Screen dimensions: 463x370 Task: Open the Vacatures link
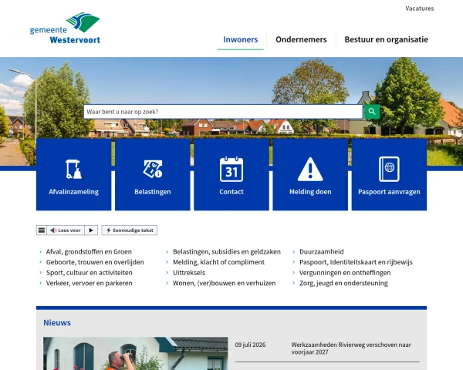point(419,8)
